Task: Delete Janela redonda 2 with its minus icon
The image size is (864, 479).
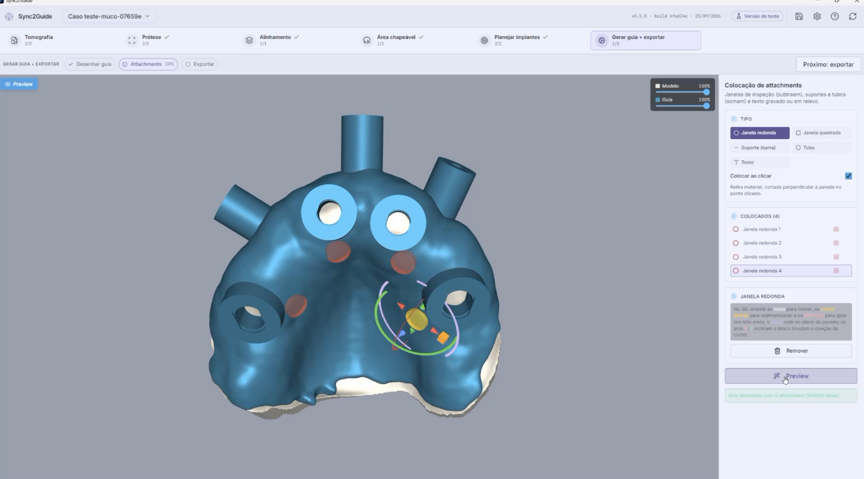Action: pos(836,243)
